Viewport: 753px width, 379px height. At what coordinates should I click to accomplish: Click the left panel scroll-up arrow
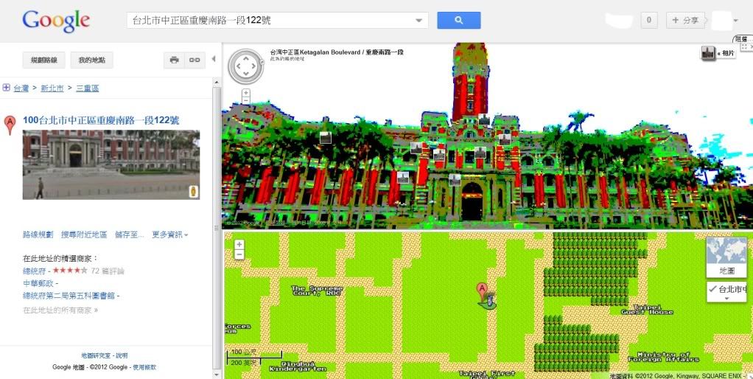(x=216, y=82)
